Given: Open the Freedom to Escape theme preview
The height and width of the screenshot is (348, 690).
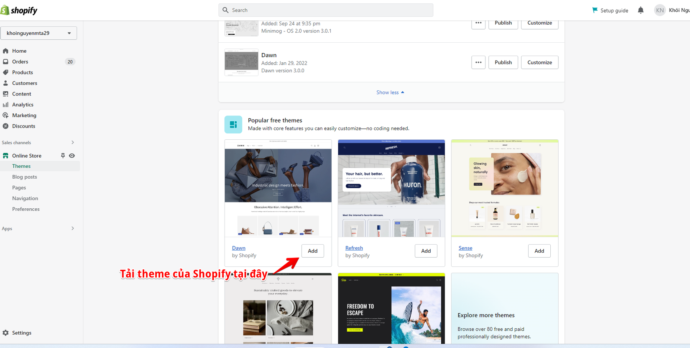Looking at the screenshot, I should click(x=391, y=309).
